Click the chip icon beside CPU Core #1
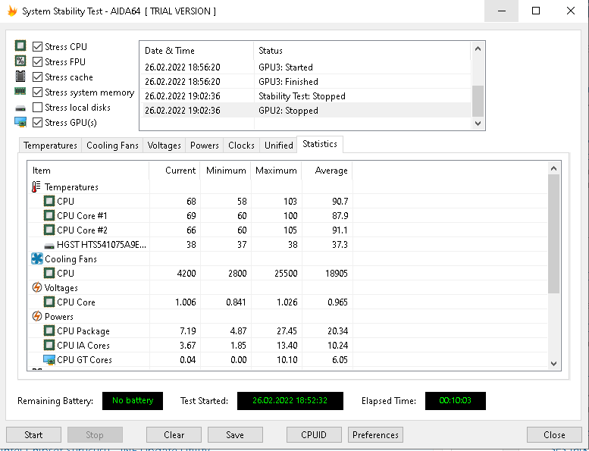 [49, 215]
